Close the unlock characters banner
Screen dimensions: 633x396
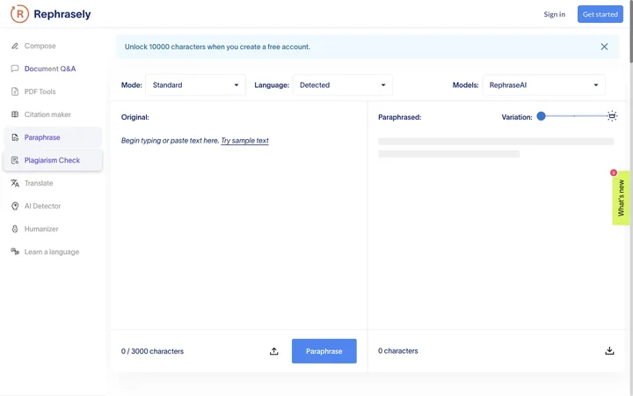604,47
